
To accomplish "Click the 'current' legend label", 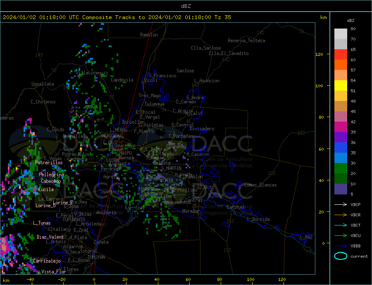I will point(359,256).
